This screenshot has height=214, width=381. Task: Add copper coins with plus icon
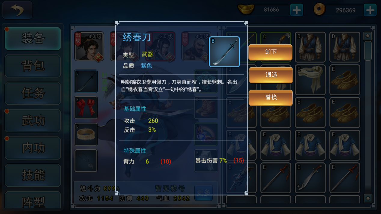click(x=370, y=10)
